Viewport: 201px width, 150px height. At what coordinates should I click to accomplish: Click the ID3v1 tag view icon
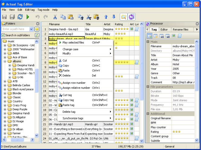click(x=161, y=36)
